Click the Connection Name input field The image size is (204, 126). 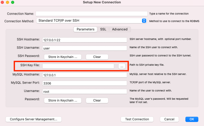click(x=92, y=14)
